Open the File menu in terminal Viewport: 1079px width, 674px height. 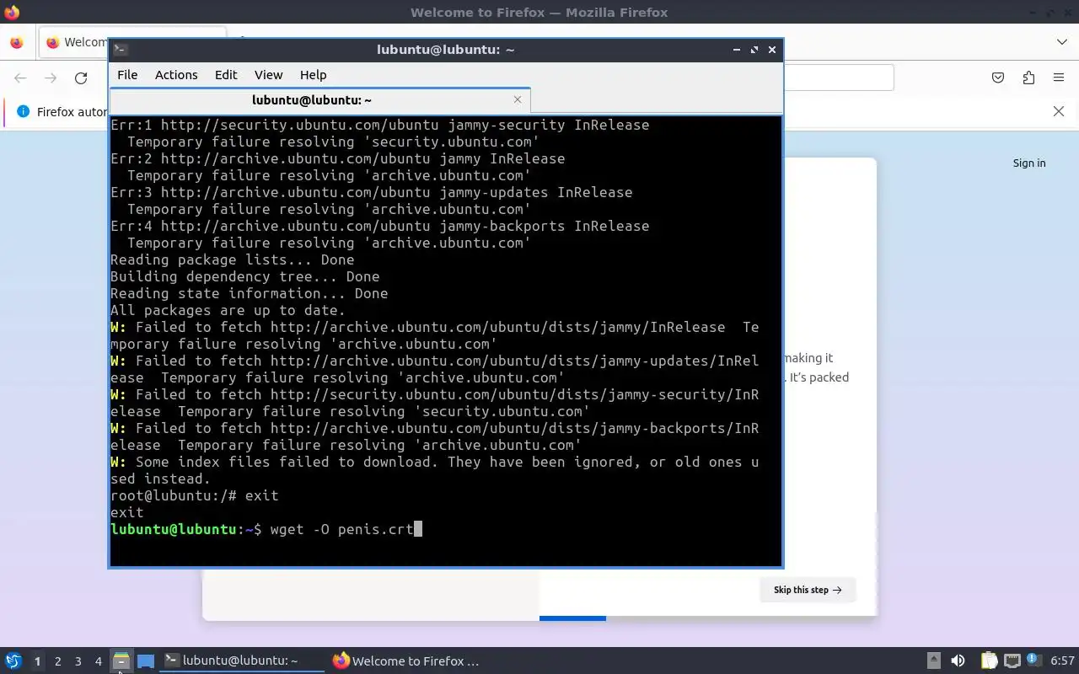click(127, 75)
